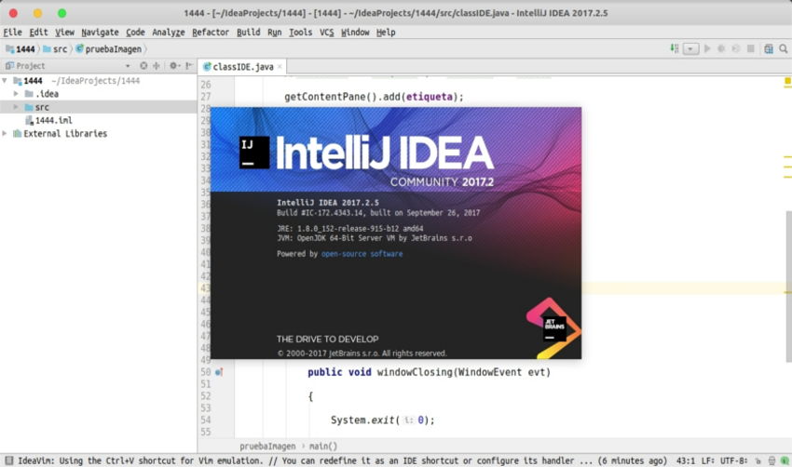
Task: Click the LF line separator indicator
Action: click(707, 460)
